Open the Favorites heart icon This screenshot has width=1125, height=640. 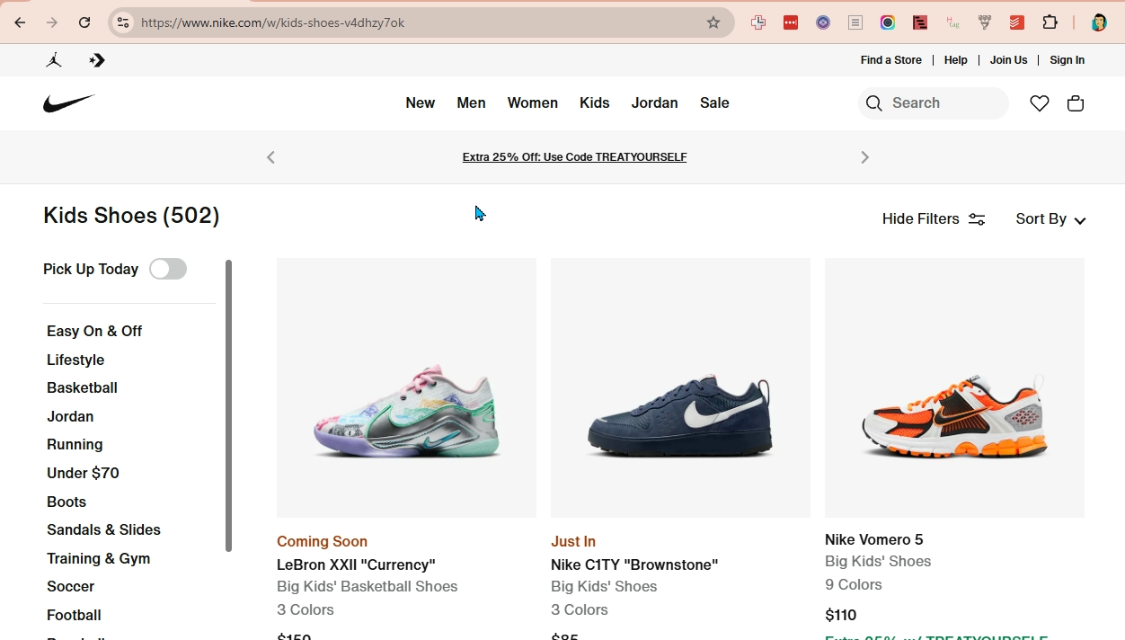1040,103
